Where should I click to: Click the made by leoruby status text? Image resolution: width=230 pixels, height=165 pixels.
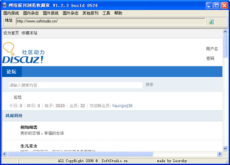pyautogui.click(x=172, y=161)
